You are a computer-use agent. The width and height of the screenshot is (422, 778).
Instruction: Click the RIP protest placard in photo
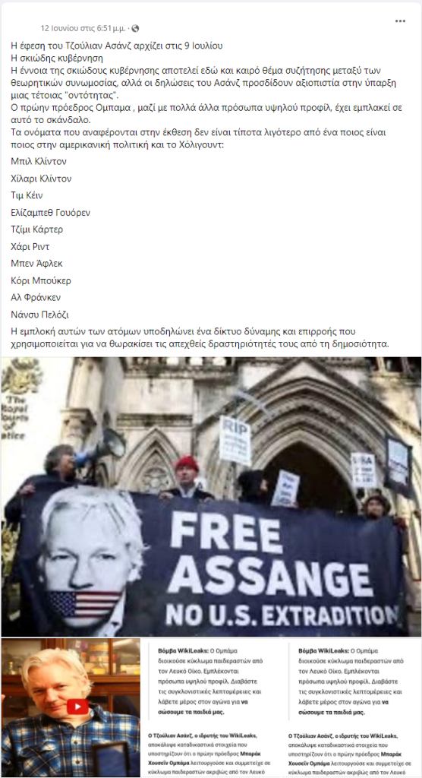pos(235,440)
